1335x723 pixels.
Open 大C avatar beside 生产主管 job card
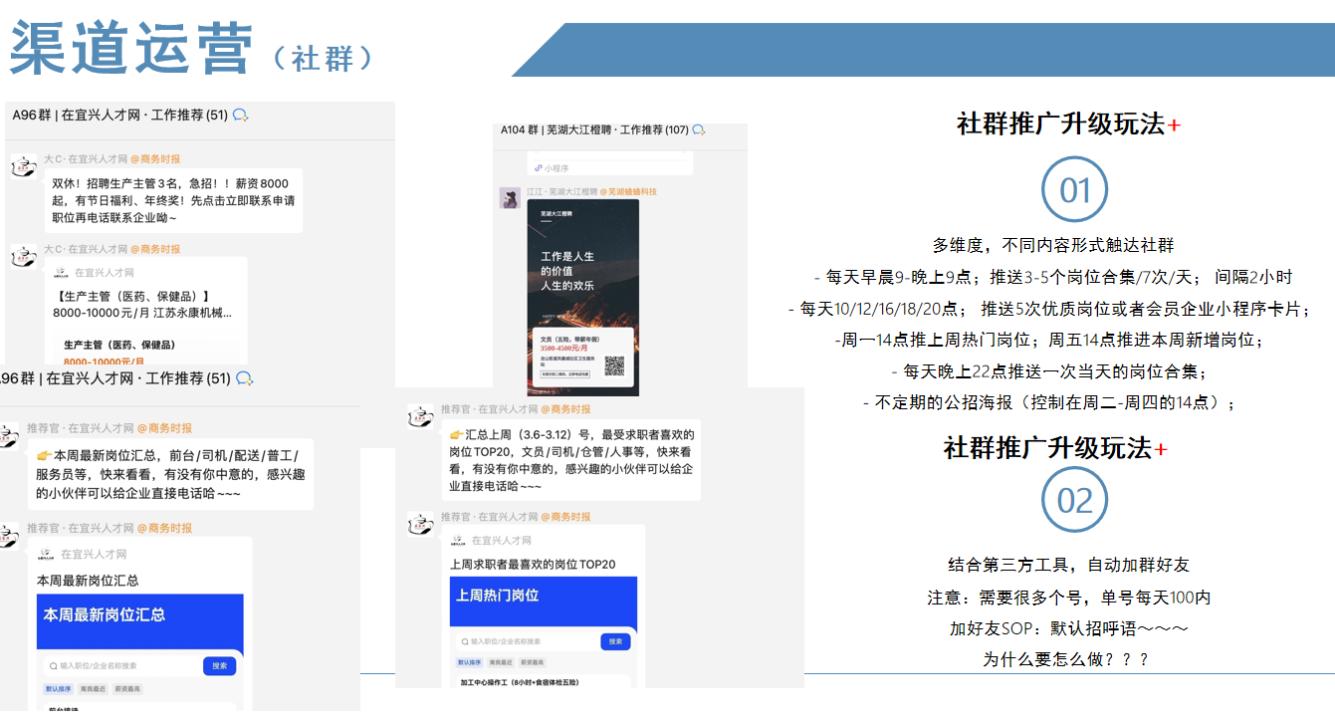[24, 257]
